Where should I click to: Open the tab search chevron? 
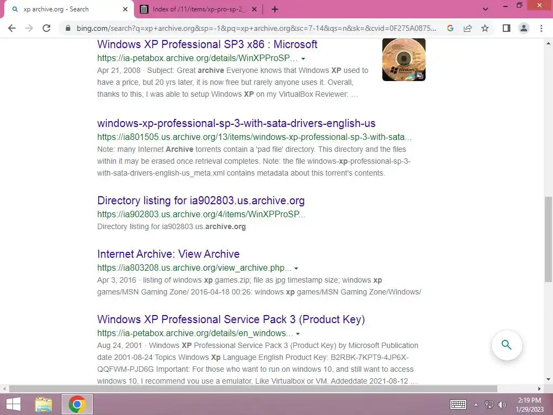[x=485, y=10]
